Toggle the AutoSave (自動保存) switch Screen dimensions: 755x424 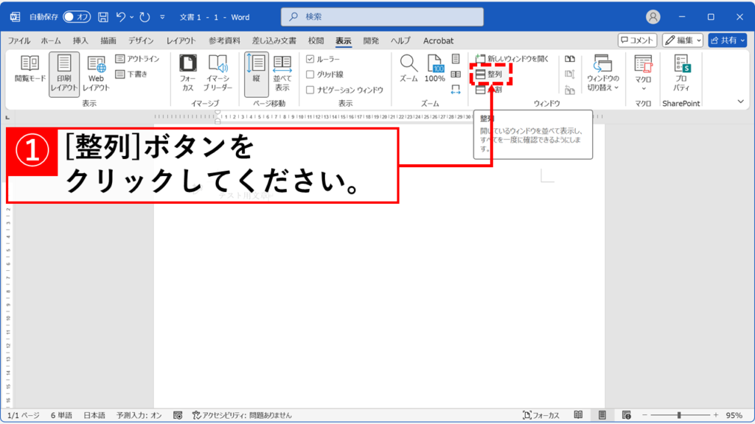[77, 17]
